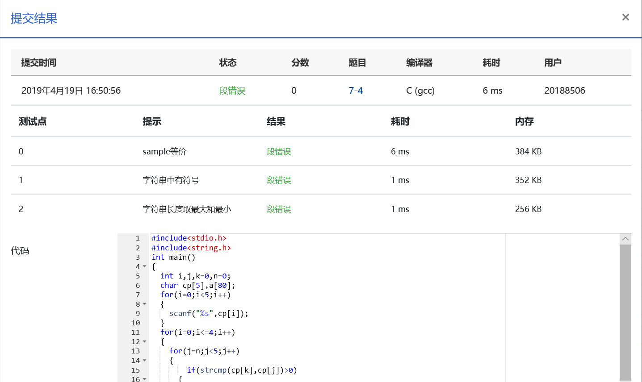
Task: Click the if(strcmp(cp[k],cp[j])>0) code line
Action: [x=242, y=370]
